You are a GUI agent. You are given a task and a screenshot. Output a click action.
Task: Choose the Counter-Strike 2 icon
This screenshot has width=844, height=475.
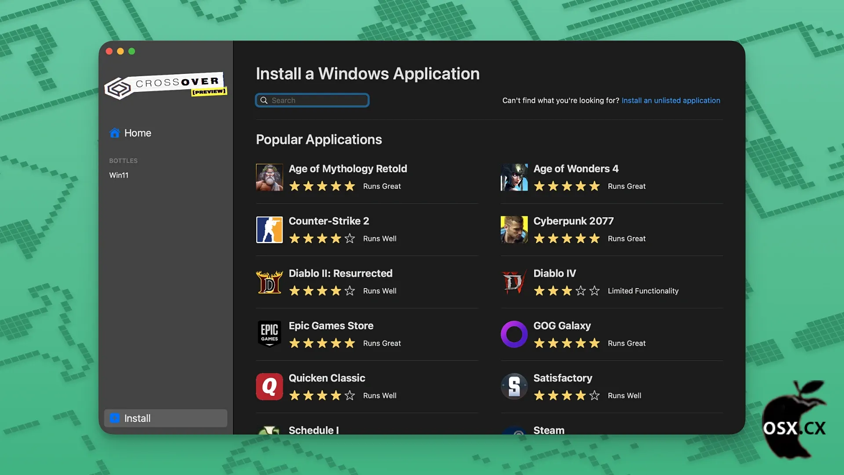point(269,230)
